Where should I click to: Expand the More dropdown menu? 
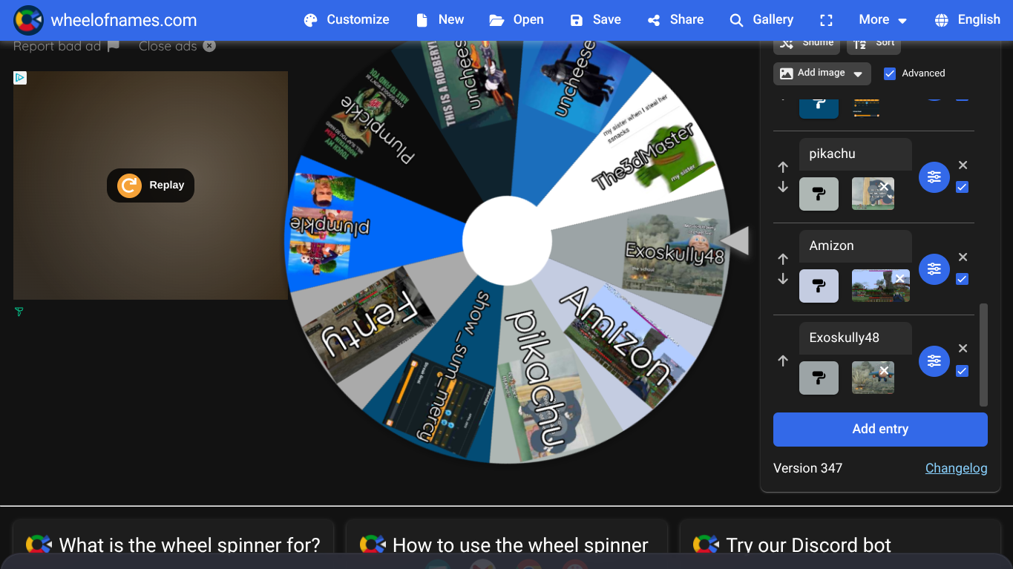coord(882,20)
